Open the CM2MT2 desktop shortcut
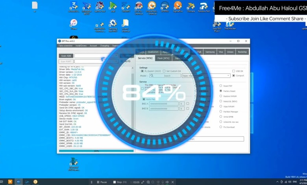The height and width of the screenshot is (185, 307). pos(126,6)
